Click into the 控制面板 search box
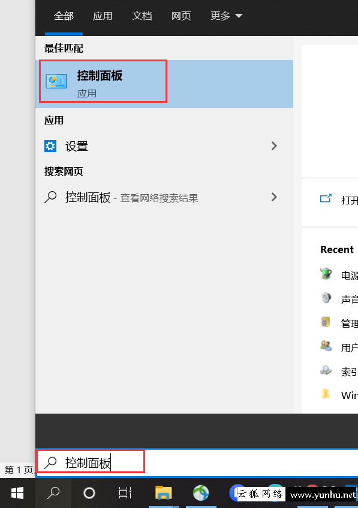 (197, 463)
